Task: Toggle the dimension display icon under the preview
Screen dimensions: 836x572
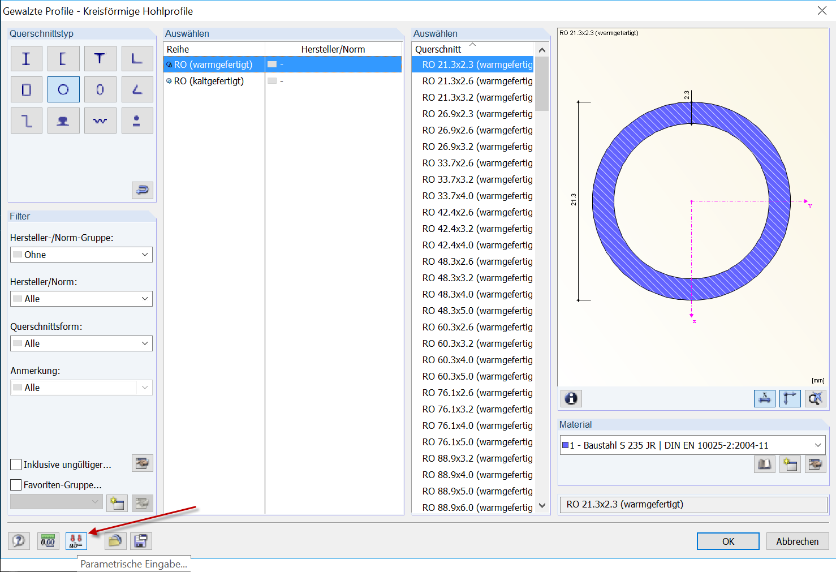Action: pyautogui.click(x=764, y=398)
